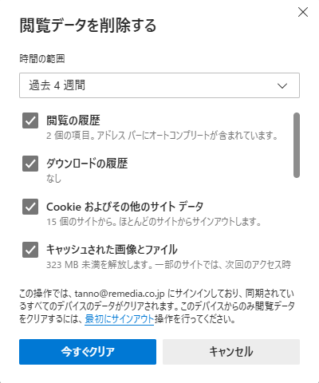Open the 過去 4 週間 time range combo box
Screen dimensions: 319x383
click(x=159, y=85)
